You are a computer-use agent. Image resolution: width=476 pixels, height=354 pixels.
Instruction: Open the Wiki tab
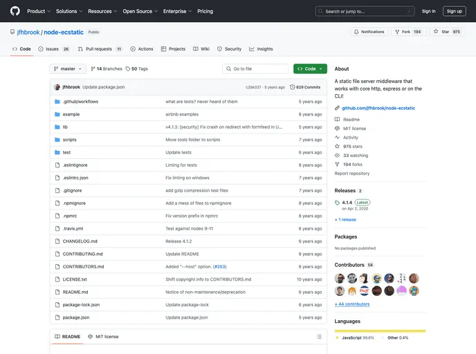click(201, 49)
